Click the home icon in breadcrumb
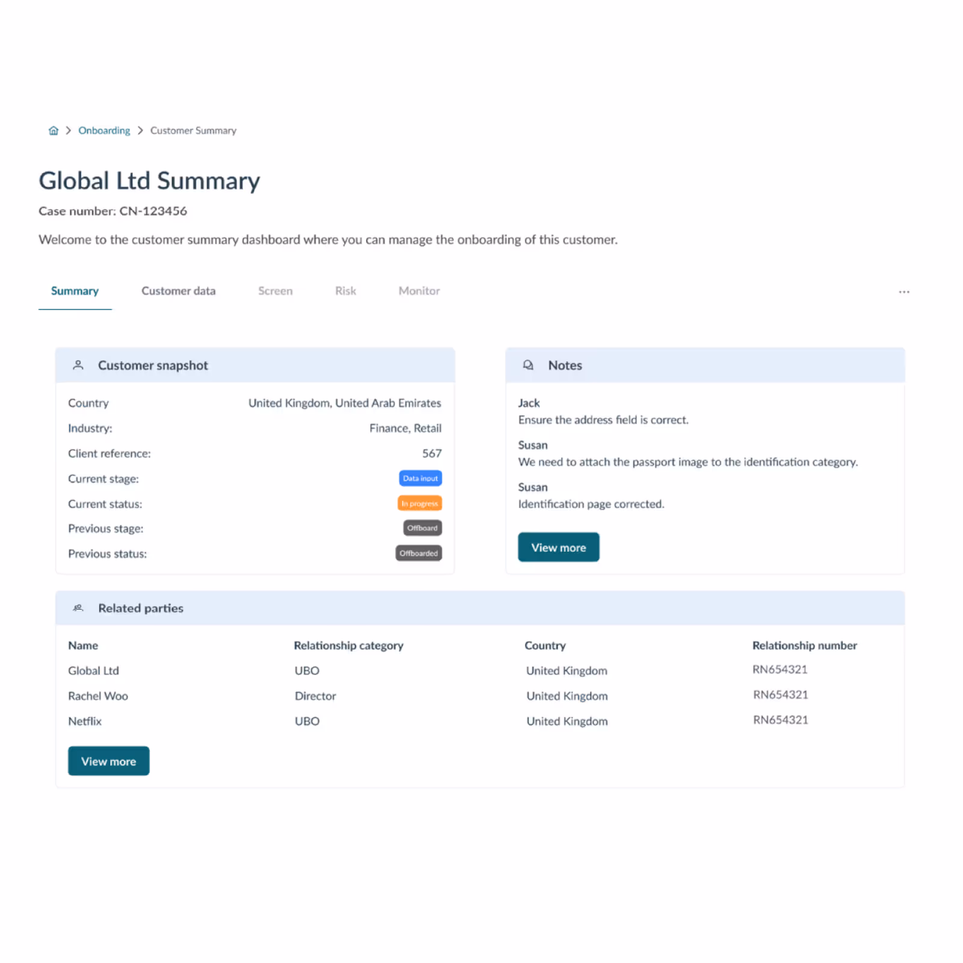The image size is (963, 963). click(x=54, y=131)
